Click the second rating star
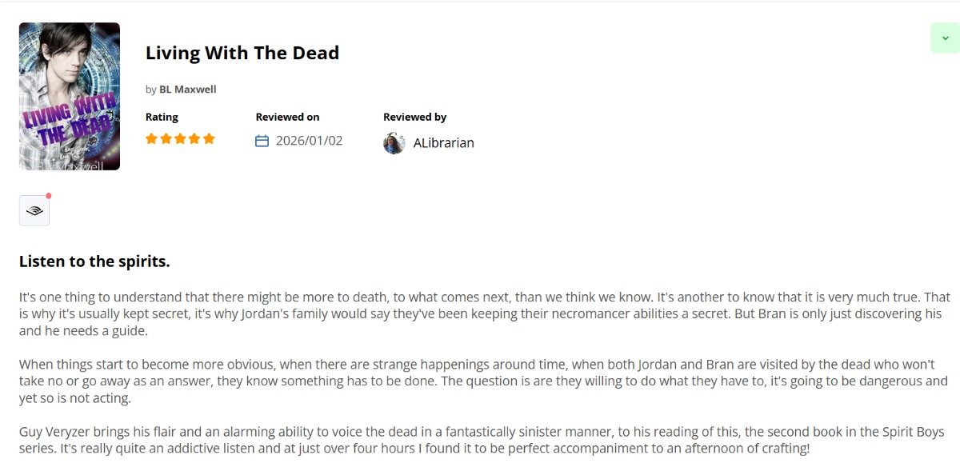 (166, 139)
